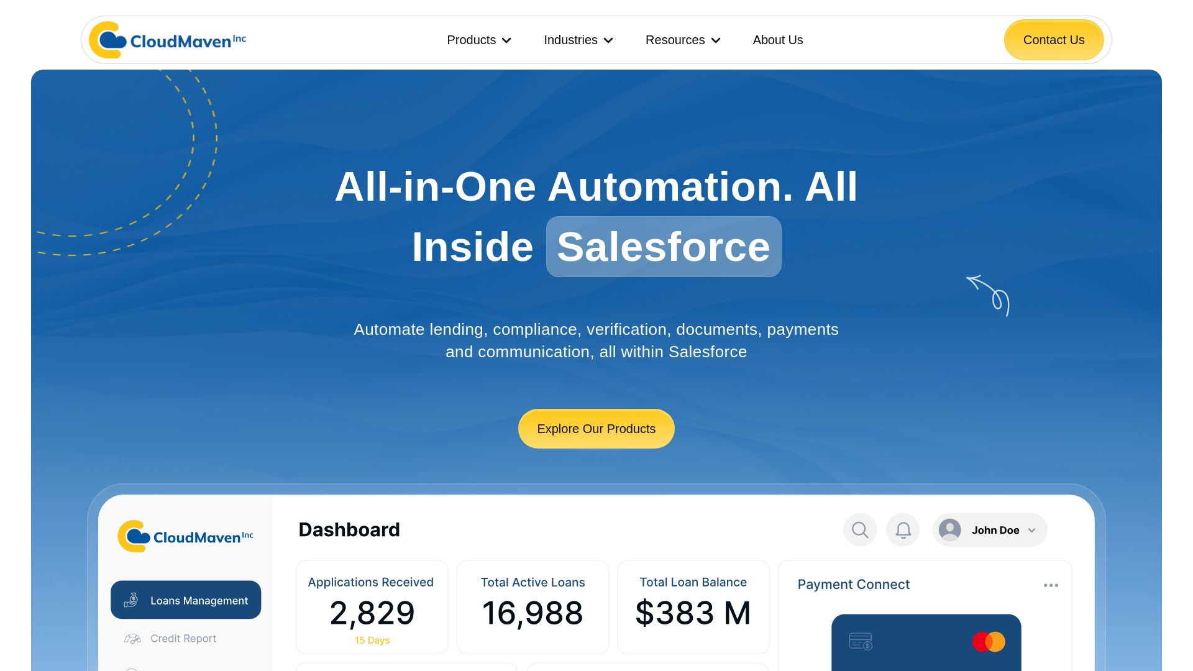Click the Salesforce highlighted word

664,247
